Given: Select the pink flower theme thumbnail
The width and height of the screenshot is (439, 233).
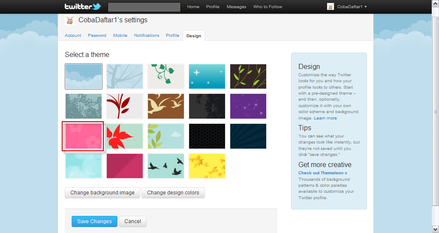Looking at the screenshot, I should [x=84, y=136].
